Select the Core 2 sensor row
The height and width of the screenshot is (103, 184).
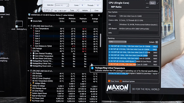[64, 36]
